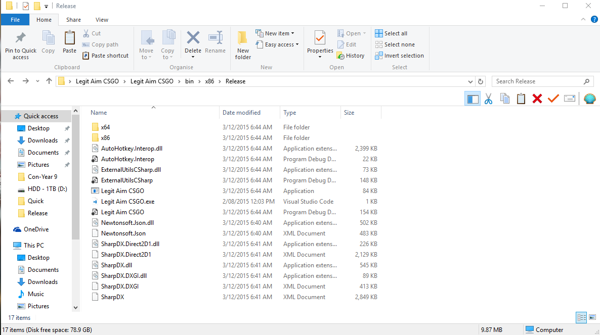Click Invert selection in ribbon

[400, 56]
